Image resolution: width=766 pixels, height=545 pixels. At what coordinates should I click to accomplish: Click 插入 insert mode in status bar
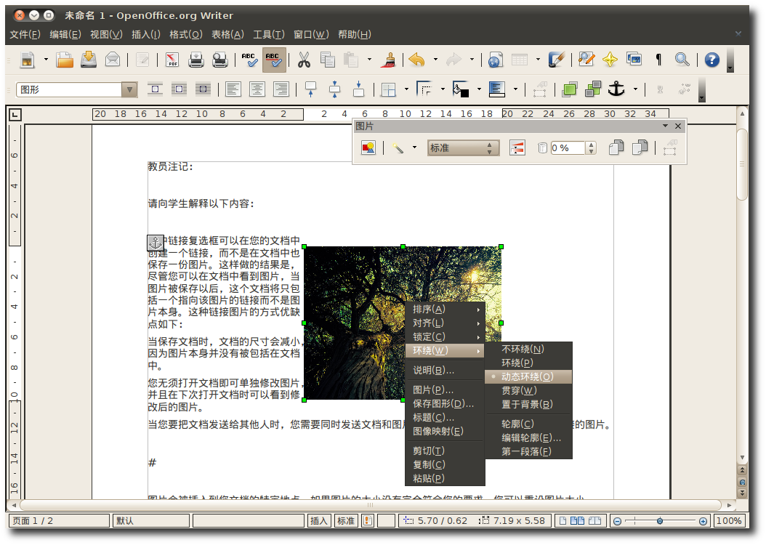click(318, 521)
